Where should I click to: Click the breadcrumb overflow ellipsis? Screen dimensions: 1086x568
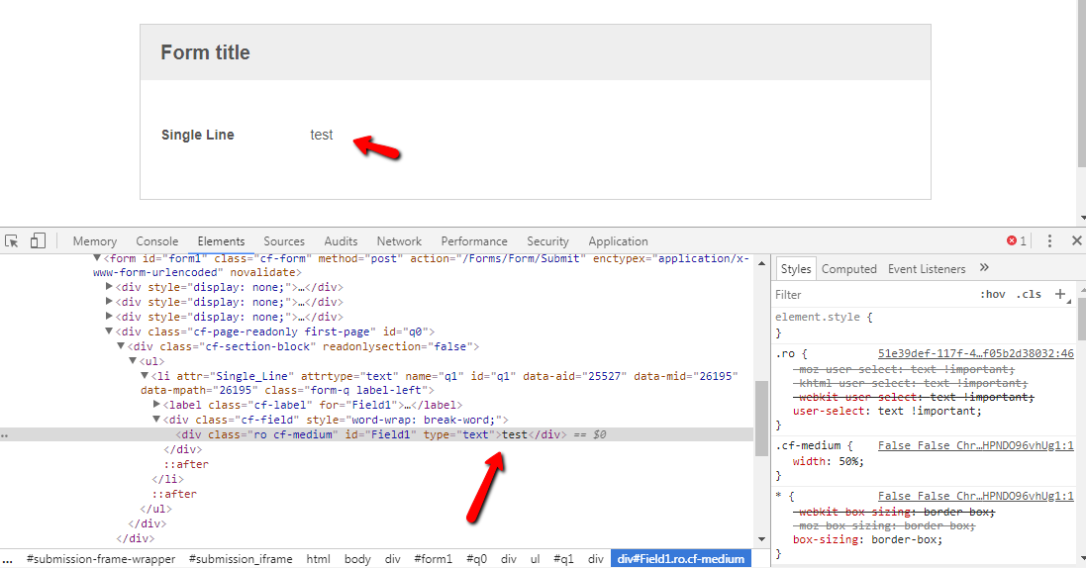pos(8,559)
